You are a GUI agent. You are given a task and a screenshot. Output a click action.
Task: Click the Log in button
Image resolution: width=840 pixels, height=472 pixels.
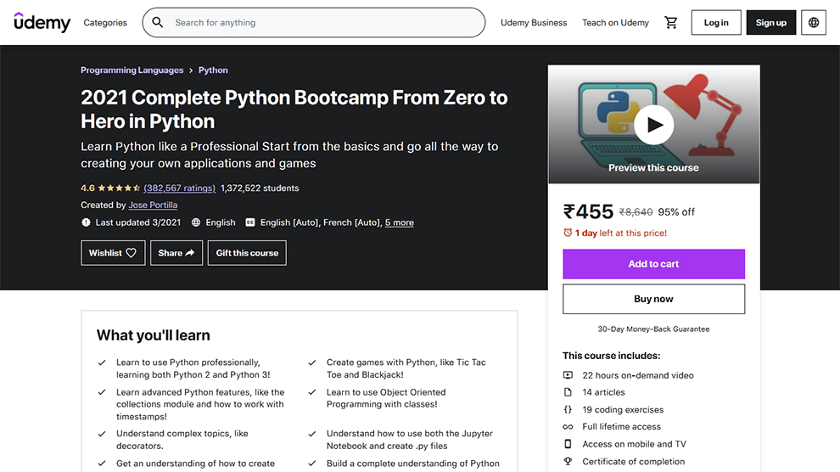tap(716, 23)
